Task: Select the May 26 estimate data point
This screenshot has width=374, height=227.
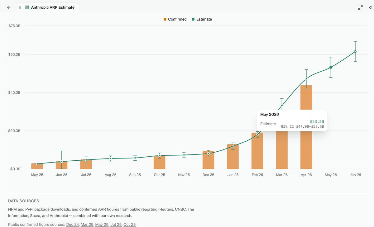Action: click(x=331, y=67)
